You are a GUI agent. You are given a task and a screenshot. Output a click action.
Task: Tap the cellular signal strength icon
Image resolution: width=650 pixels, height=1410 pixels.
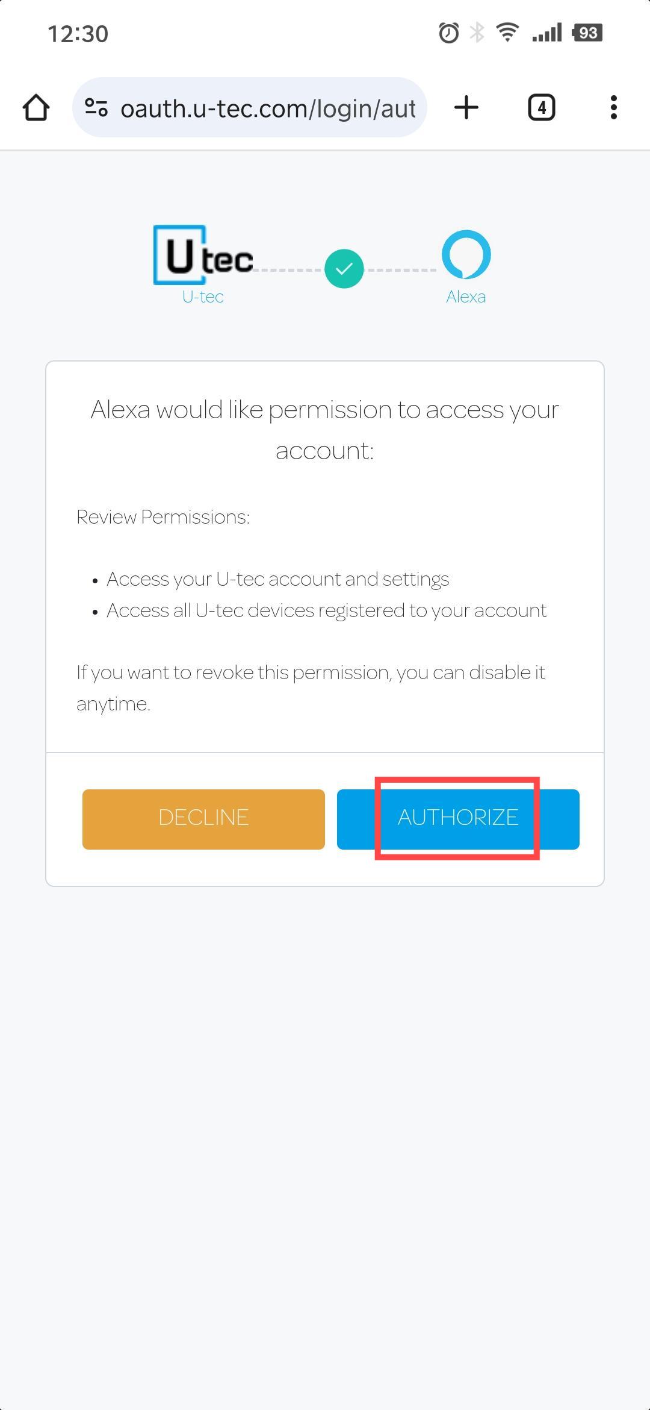(546, 33)
